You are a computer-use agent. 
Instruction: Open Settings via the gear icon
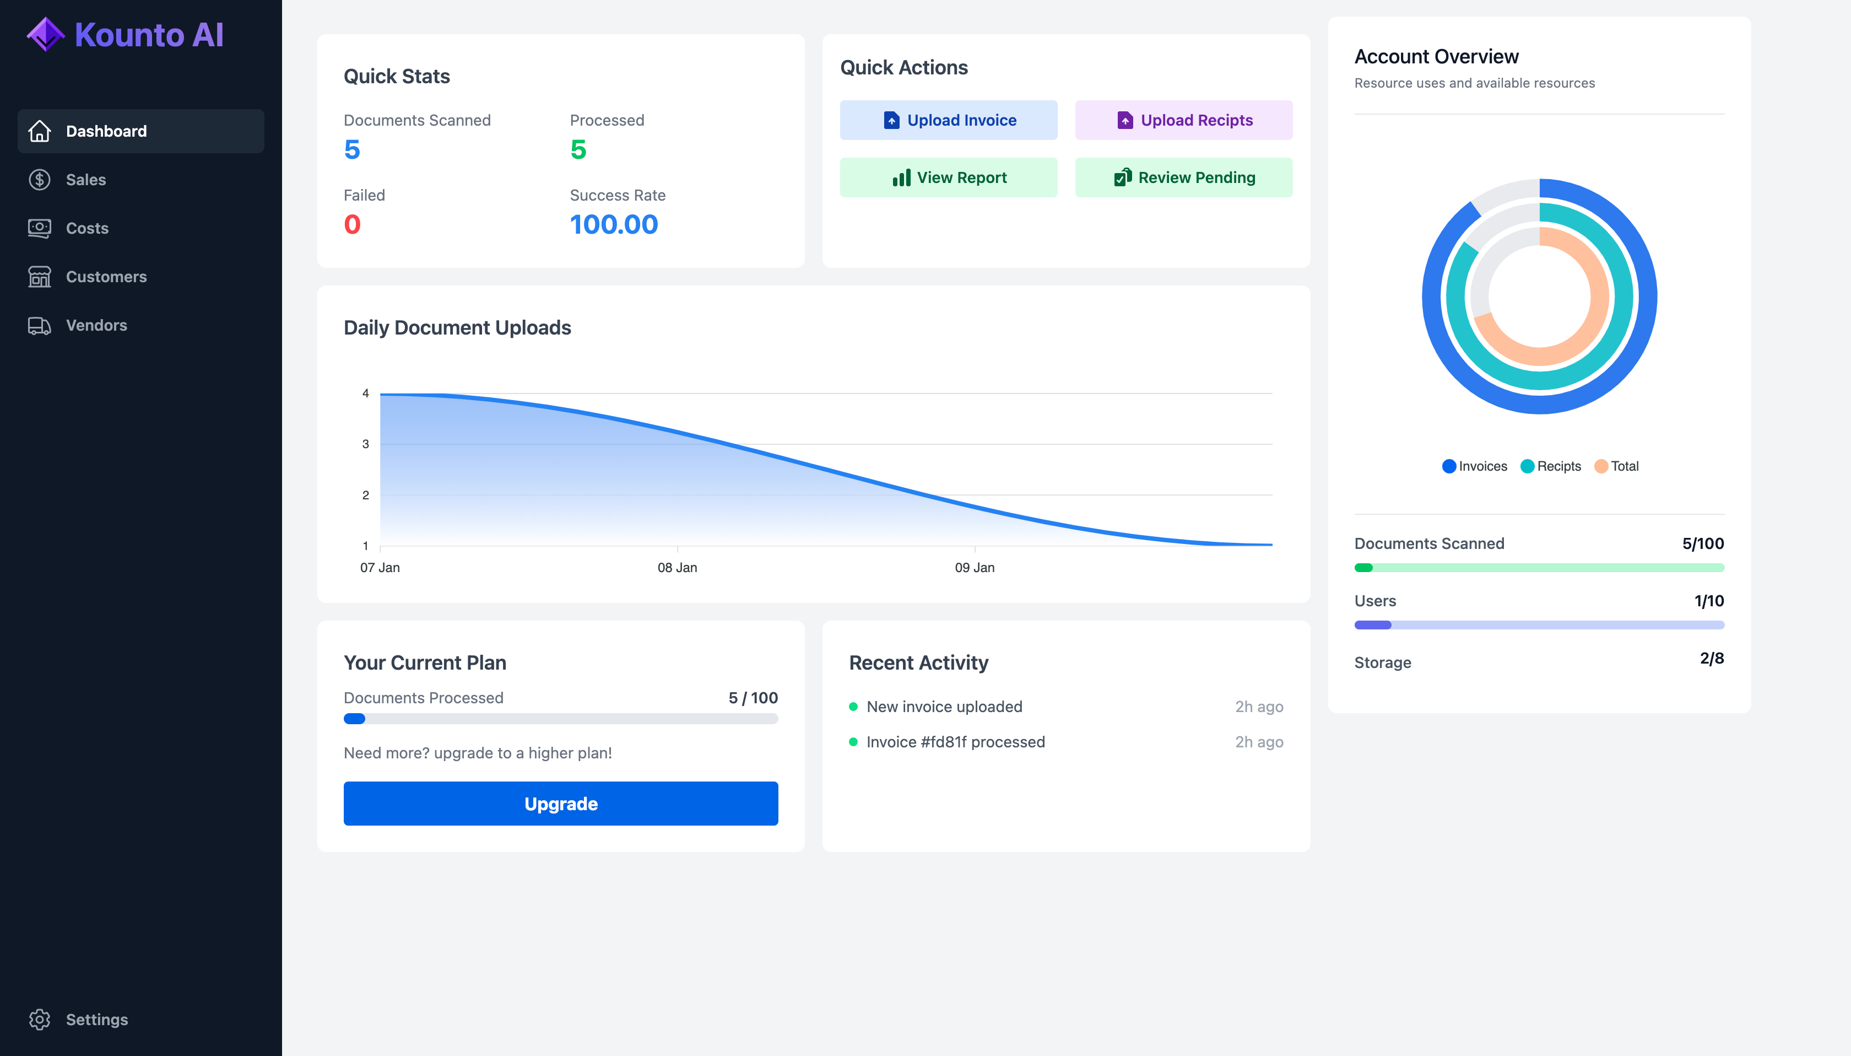[x=40, y=1019]
